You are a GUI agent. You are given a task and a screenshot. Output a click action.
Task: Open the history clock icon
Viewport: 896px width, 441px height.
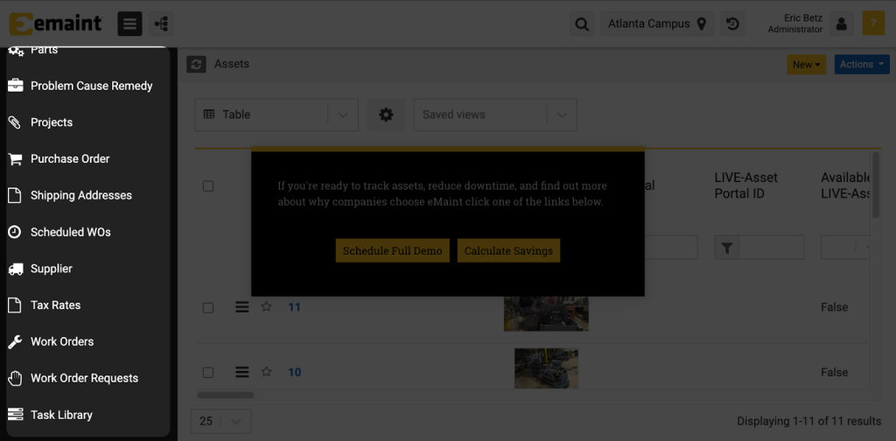tap(733, 24)
